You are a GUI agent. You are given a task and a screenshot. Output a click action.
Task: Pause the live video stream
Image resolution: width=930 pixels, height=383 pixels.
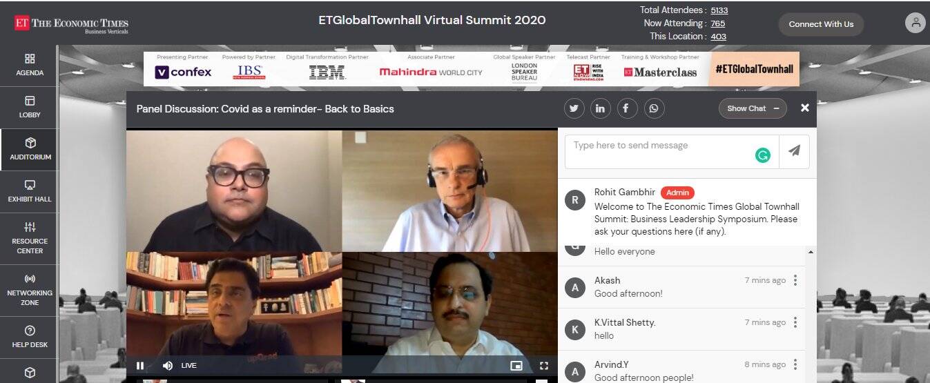(x=140, y=366)
